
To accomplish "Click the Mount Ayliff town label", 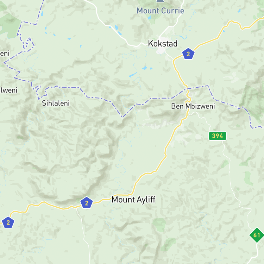I will (x=133, y=200).
